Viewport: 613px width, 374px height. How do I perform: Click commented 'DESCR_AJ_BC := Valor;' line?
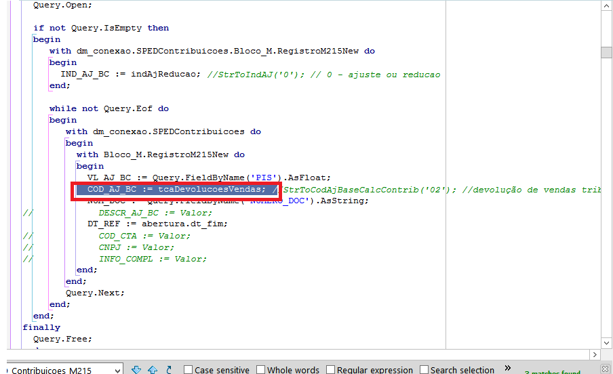tap(155, 213)
